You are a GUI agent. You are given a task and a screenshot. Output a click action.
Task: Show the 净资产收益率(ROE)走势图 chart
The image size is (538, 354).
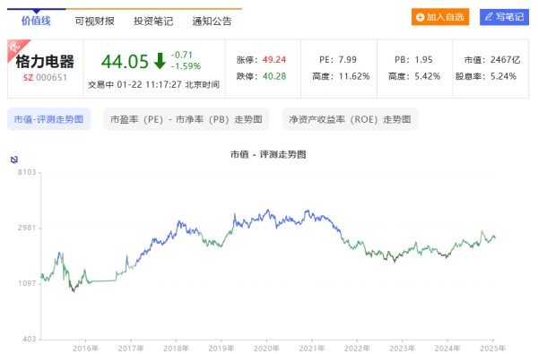tap(350, 119)
